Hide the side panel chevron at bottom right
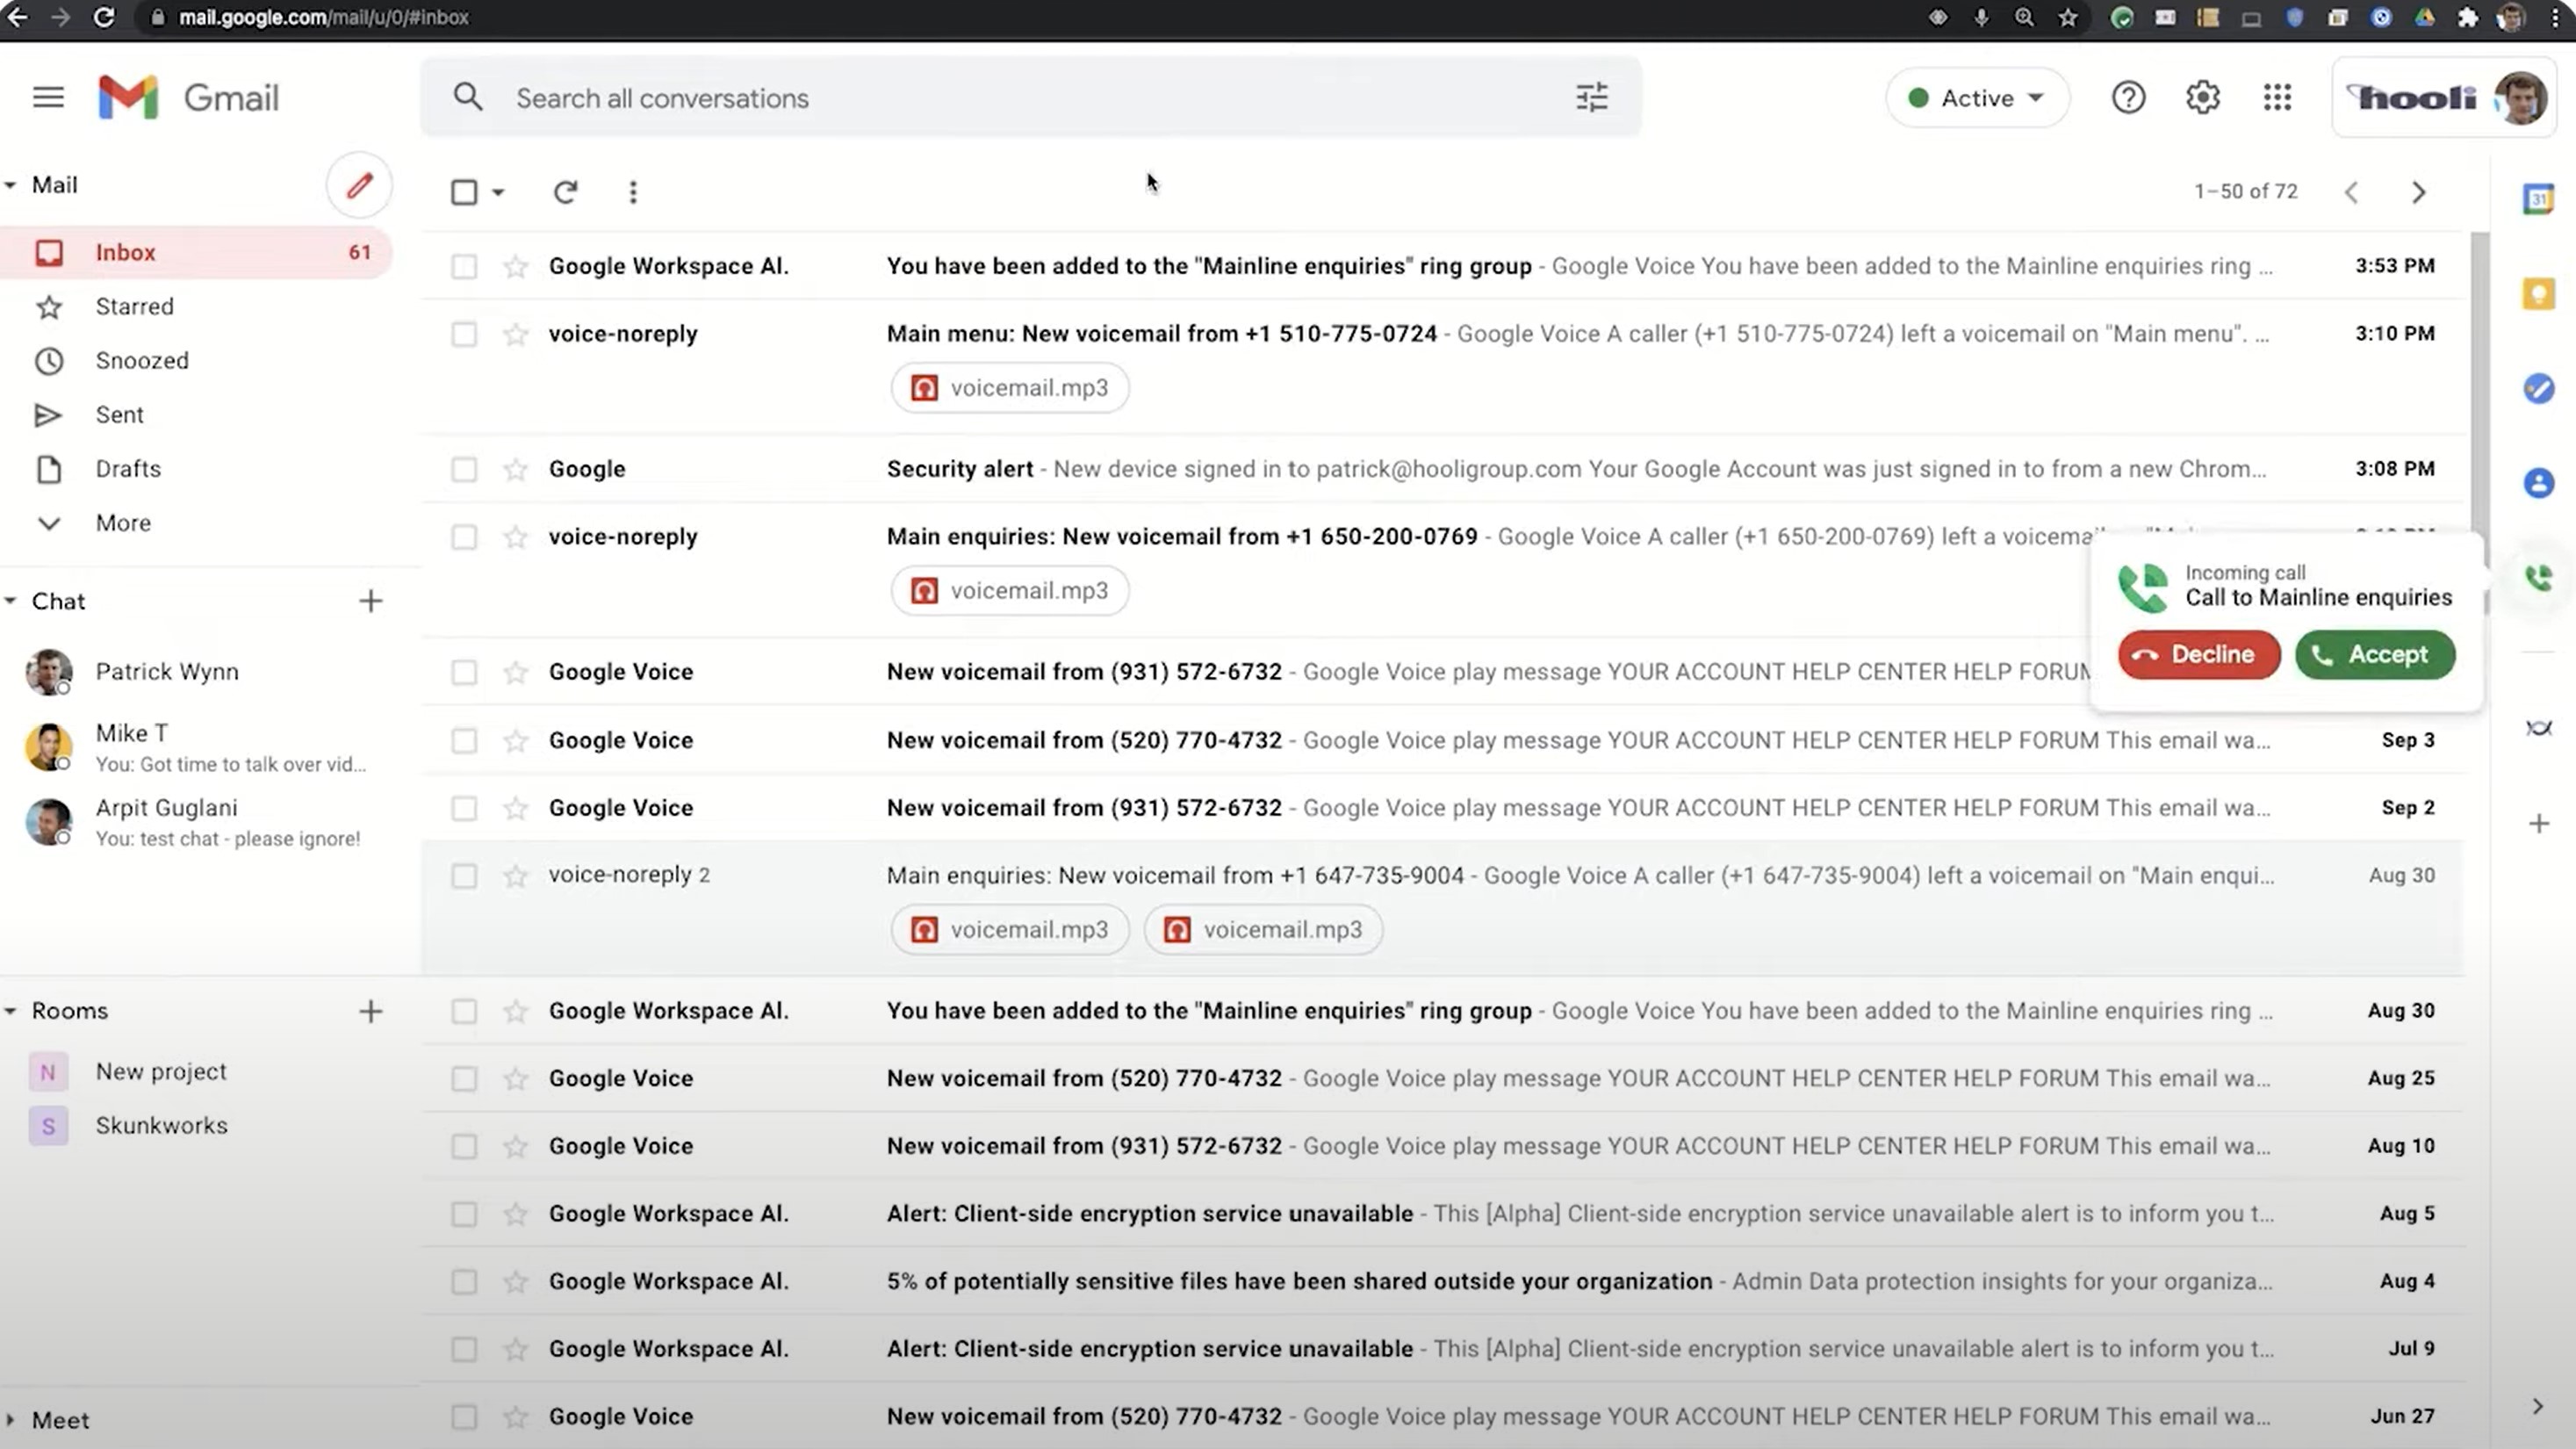 (2537, 1406)
